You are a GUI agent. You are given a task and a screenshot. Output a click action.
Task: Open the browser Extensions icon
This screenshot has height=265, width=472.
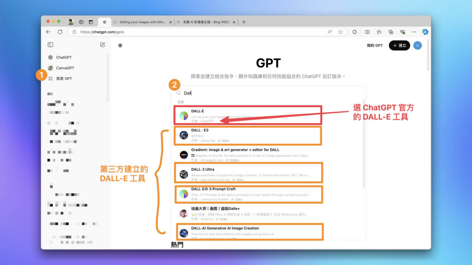[x=354, y=32]
